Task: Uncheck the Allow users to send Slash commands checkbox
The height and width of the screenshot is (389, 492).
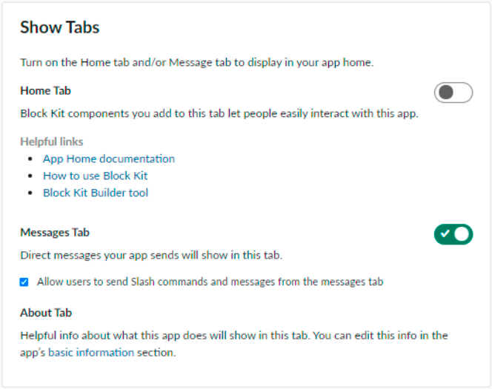Action: click(24, 282)
